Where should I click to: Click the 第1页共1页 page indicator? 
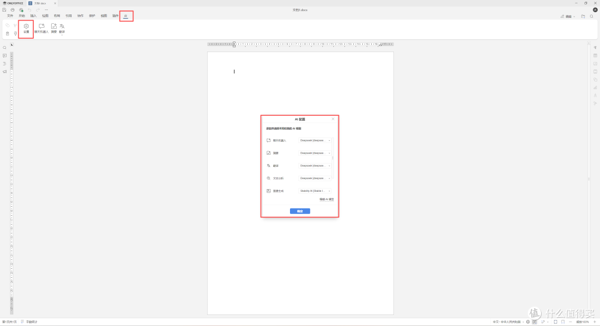[x=9, y=322]
